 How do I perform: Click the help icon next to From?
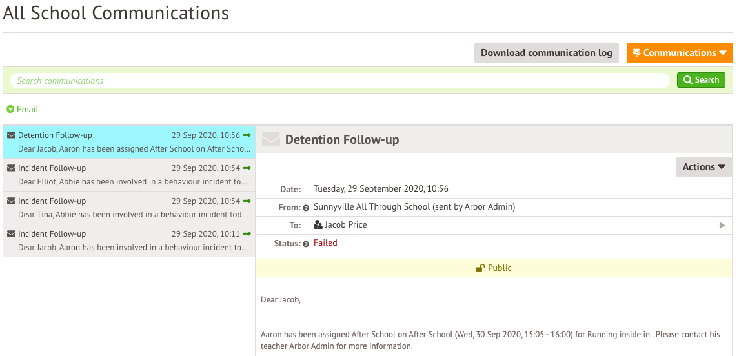(306, 208)
